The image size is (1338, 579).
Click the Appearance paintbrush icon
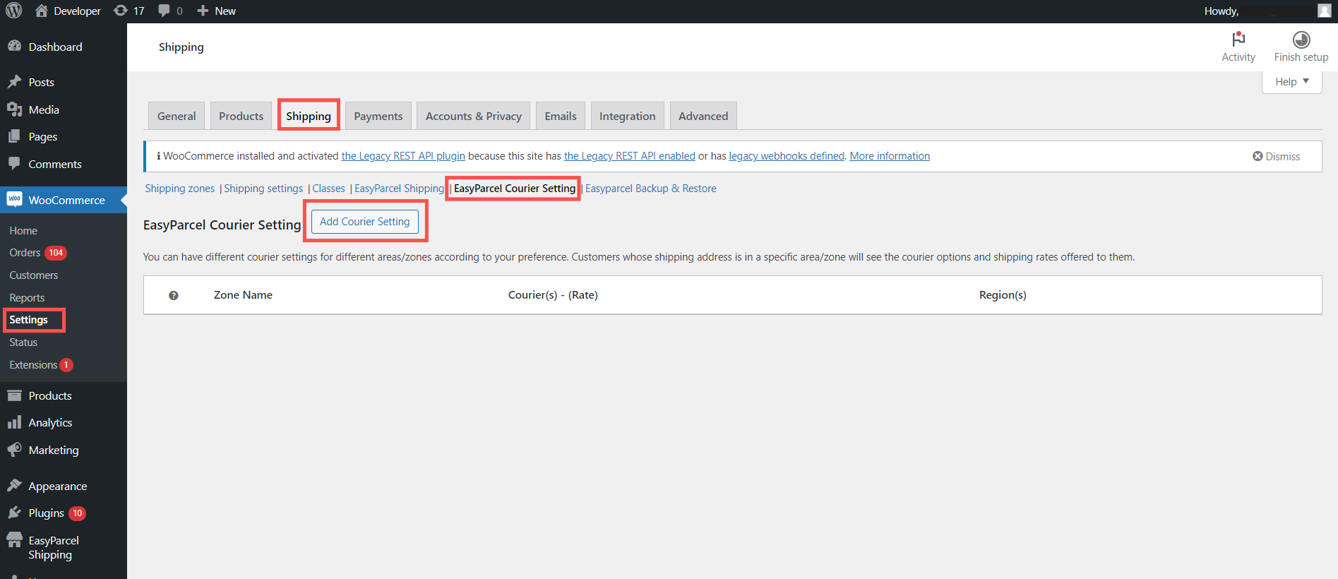[x=14, y=485]
